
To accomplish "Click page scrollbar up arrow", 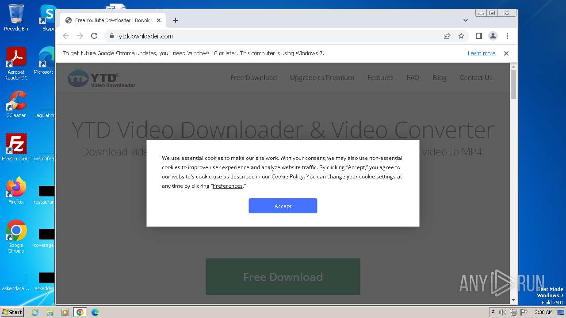I will click(513, 67).
